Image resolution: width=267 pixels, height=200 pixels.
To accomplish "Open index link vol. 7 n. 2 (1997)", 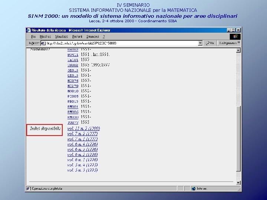I will 83,134.
